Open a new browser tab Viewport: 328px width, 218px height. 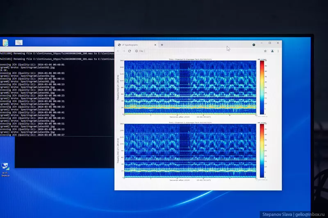pyautogui.click(x=162, y=45)
